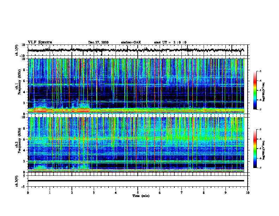Click the "station=GAK" header text

(131, 42)
